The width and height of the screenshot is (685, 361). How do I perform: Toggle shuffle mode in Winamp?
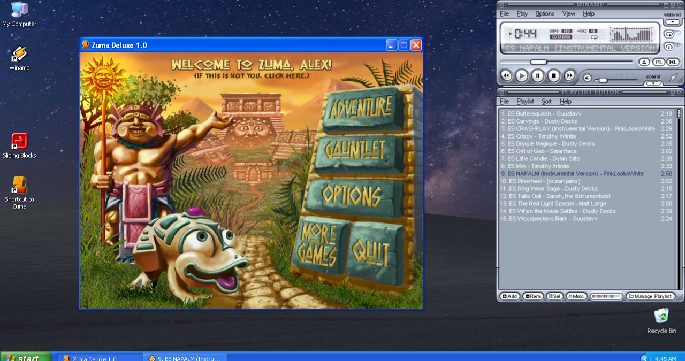click(669, 47)
